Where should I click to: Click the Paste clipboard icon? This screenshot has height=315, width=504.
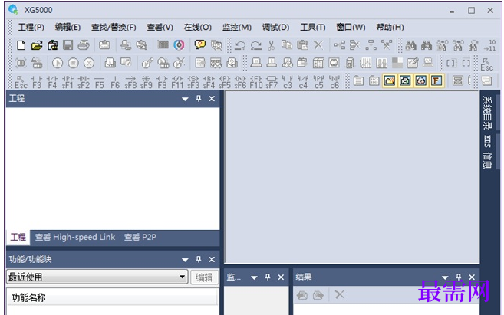302,45
